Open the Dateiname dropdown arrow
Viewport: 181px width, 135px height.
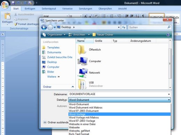pos(169,94)
